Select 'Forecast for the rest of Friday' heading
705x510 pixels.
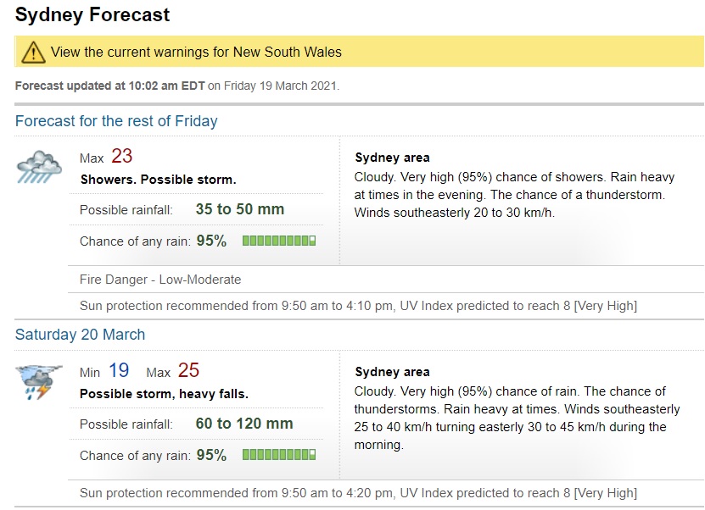click(x=116, y=121)
